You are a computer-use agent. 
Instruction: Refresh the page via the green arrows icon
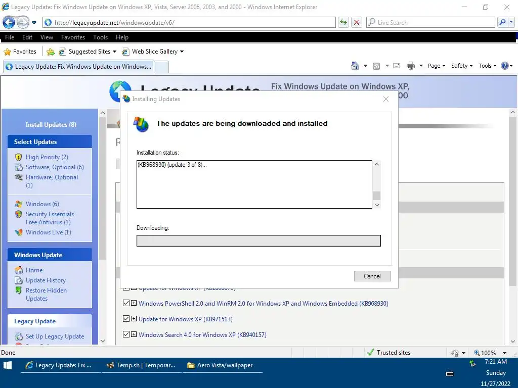coord(343,22)
